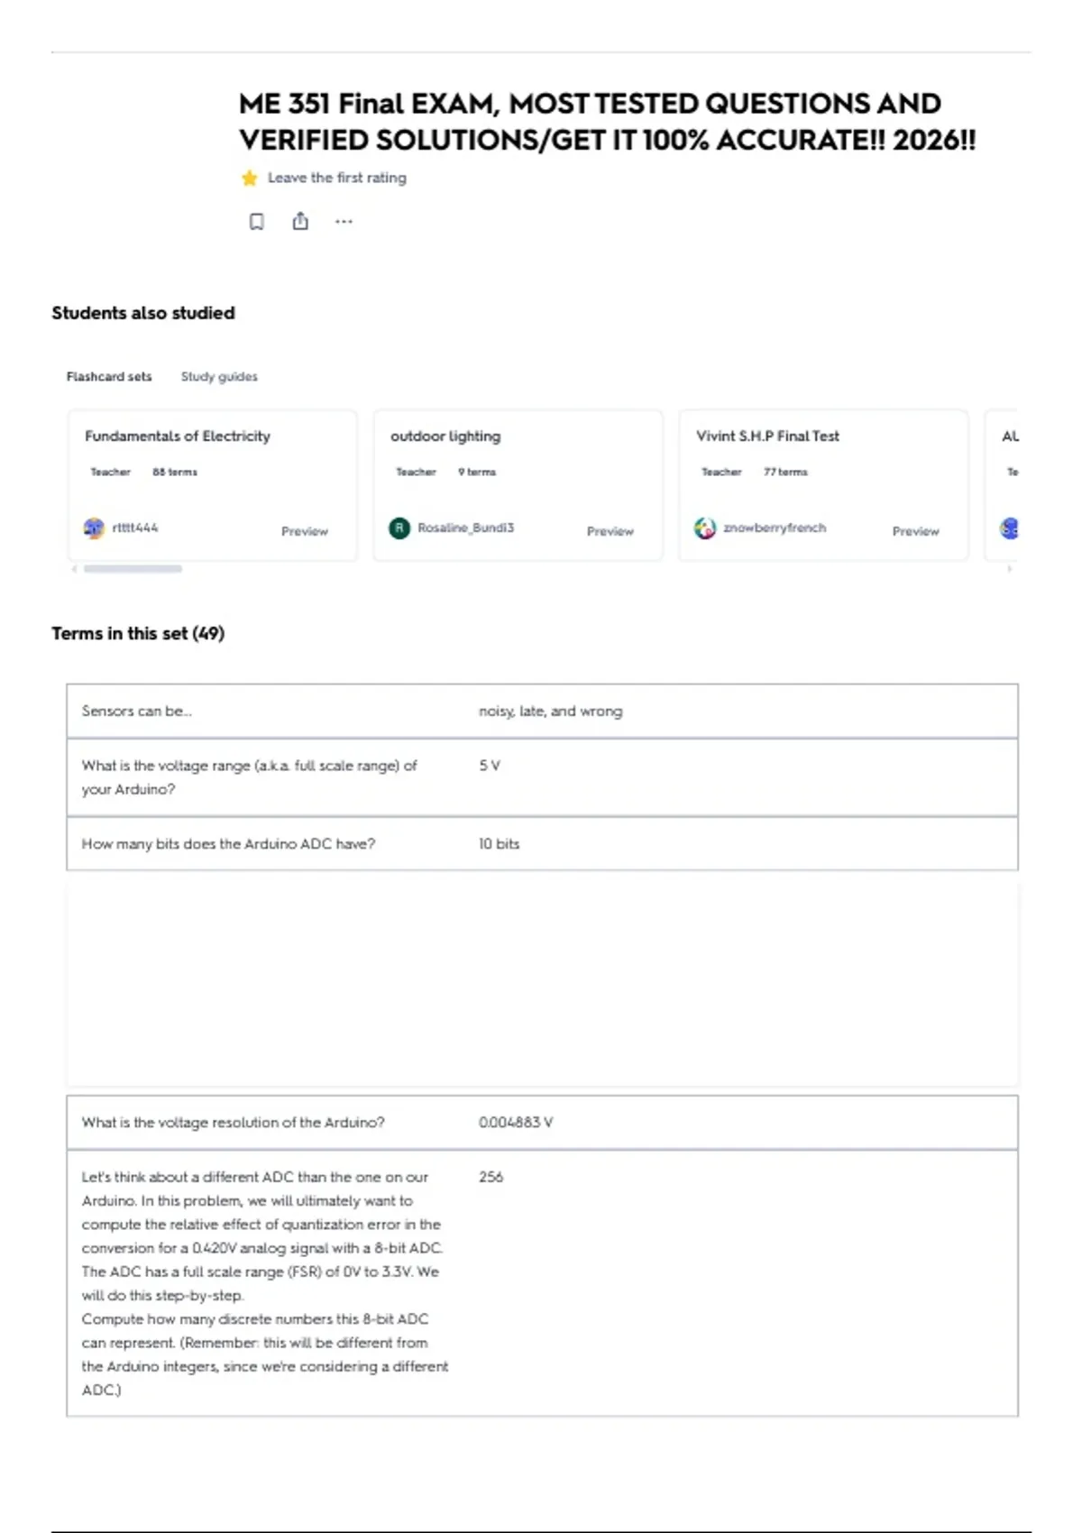1082x1533 pixels.
Task: Click rtttt444 user avatar
Action: [x=94, y=528]
